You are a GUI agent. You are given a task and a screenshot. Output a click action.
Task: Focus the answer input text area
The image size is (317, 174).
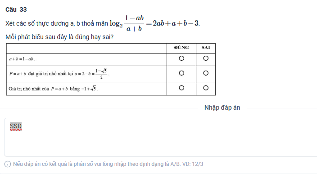click(x=160, y=137)
